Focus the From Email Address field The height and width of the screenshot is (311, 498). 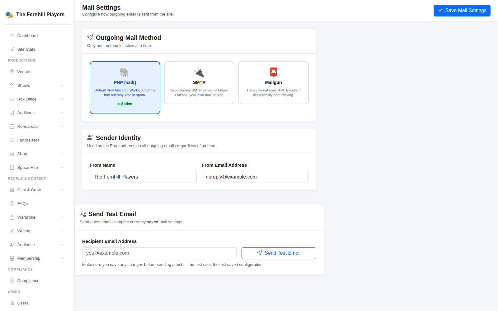click(255, 177)
